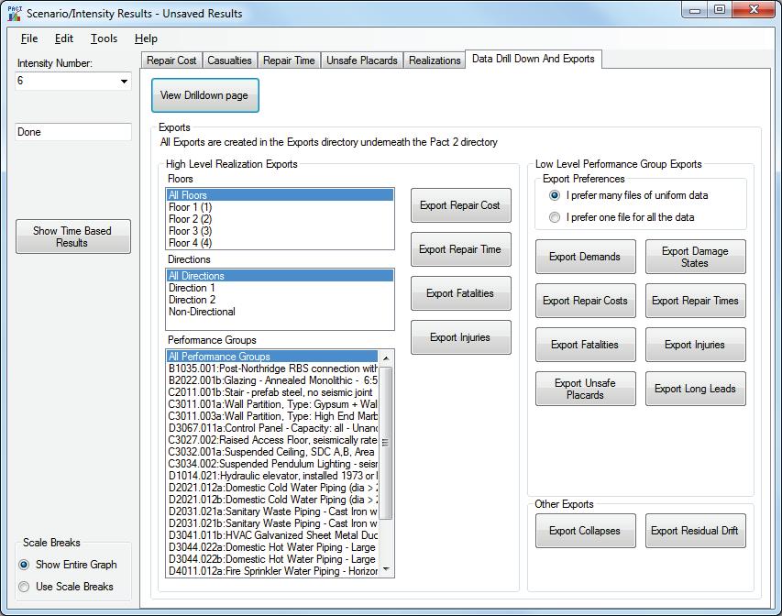Image resolution: width=782 pixels, height=616 pixels.
Task: Click low level Export Repair Costs button
Action: click(586, 301)
